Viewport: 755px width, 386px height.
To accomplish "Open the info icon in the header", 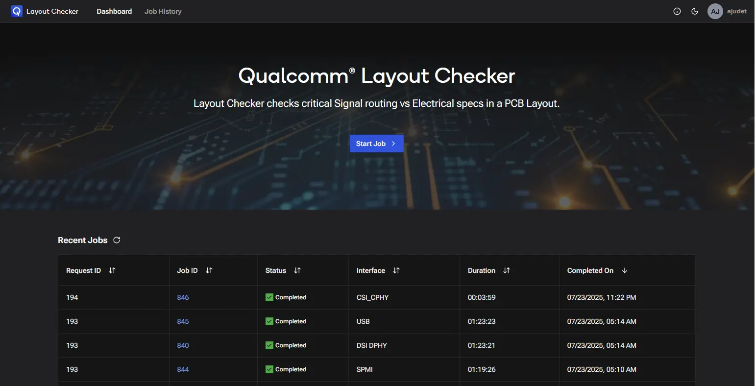I will coord(677,11).
